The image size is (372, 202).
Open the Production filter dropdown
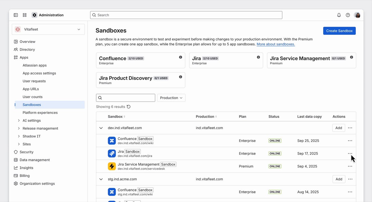(171, 98)
